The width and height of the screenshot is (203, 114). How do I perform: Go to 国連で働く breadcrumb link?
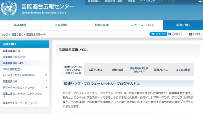(17, 34)
